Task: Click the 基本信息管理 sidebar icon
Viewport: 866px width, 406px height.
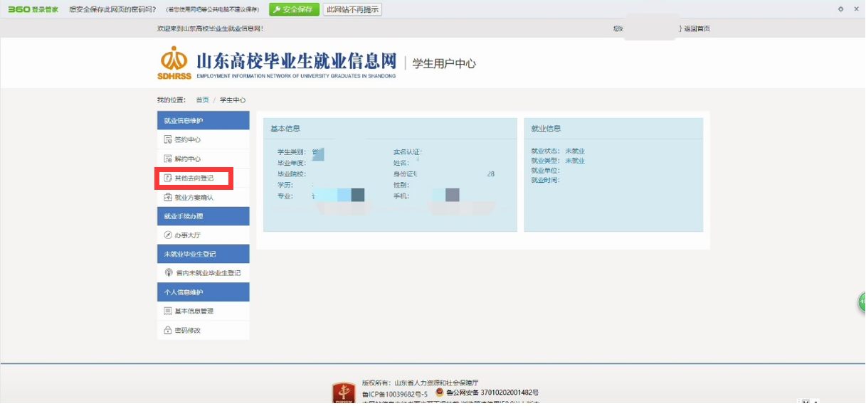Action: point(168,311)
